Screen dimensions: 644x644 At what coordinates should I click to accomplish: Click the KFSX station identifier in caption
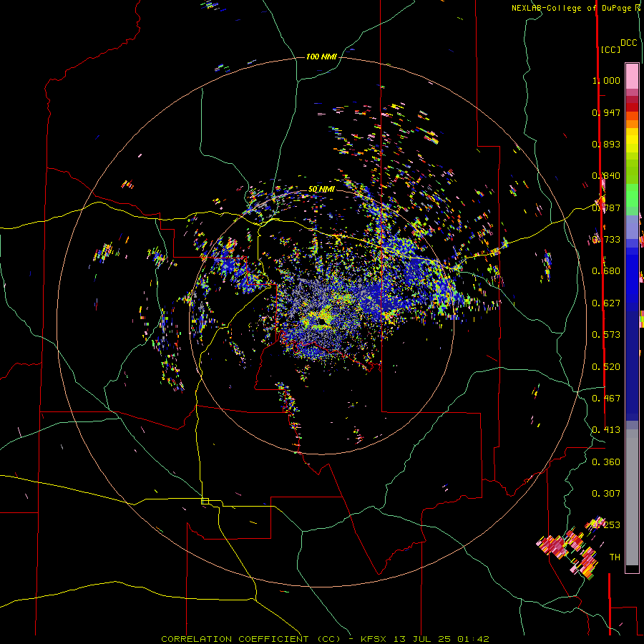point(374,639)
